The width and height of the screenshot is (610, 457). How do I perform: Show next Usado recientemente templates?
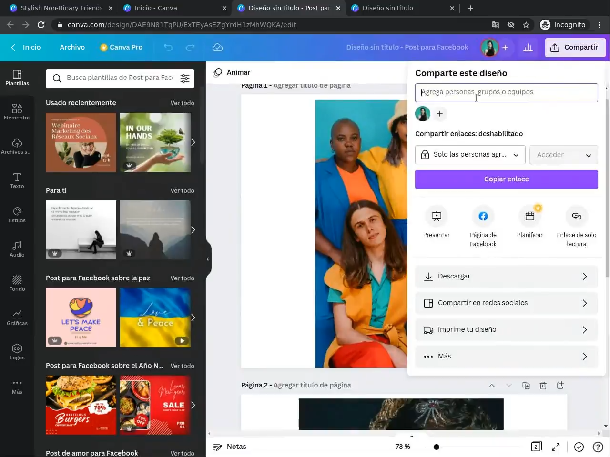coord(193,142)
